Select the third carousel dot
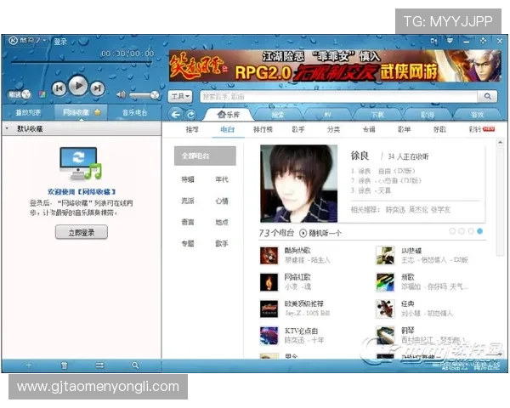 [471, 231]
